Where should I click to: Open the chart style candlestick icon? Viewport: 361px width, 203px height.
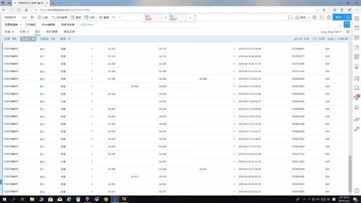33,17
